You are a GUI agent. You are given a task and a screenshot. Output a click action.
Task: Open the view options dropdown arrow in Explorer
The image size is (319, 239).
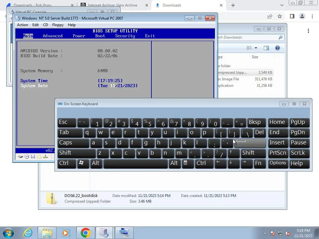coord(256,48)
